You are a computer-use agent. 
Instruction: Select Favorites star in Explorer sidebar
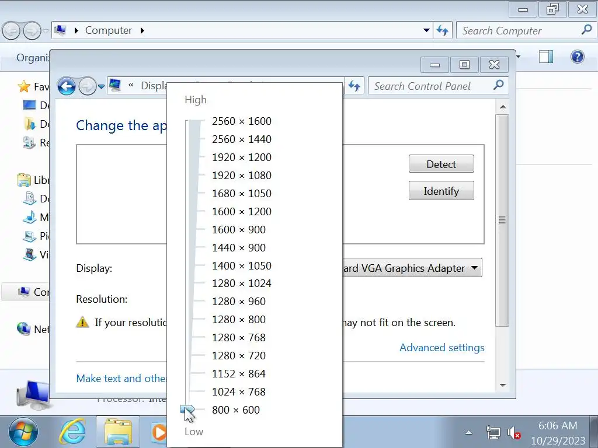pos(23,86)
